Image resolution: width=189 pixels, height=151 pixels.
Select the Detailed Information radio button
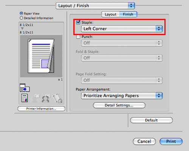[21, 18]
